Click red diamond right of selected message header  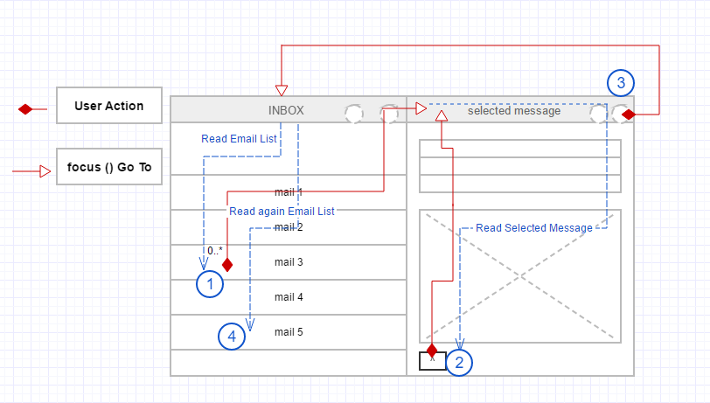[628, 114]
